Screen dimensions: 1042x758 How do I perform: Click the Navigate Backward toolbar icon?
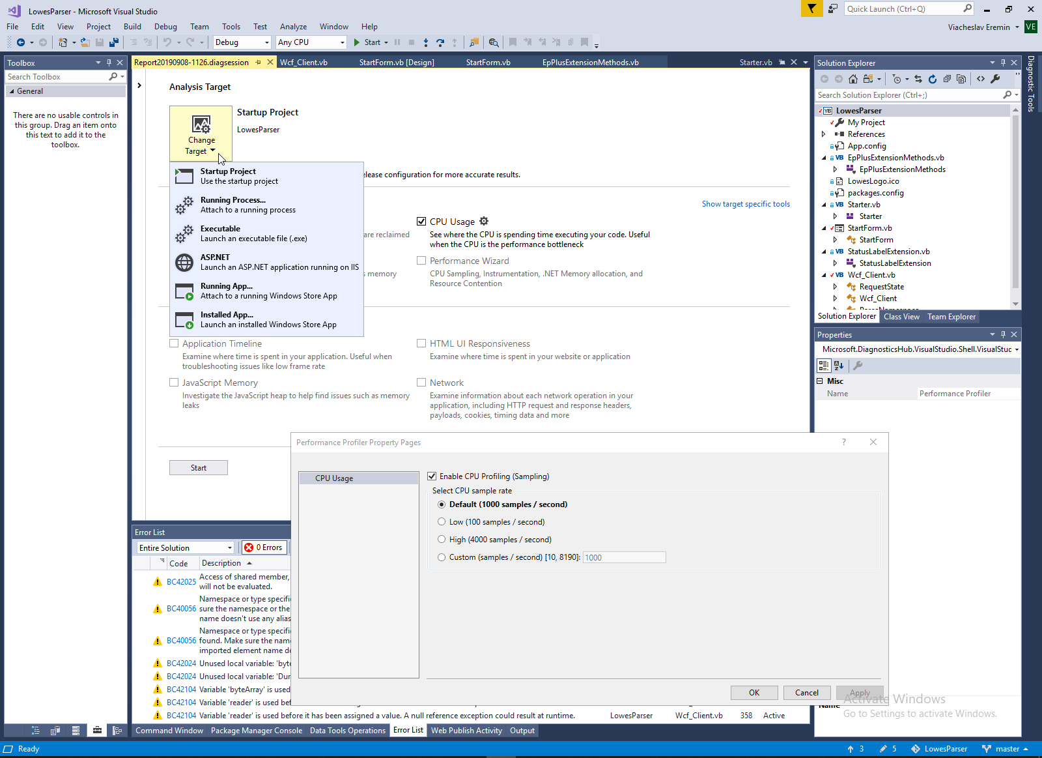[x=21, y=42]
